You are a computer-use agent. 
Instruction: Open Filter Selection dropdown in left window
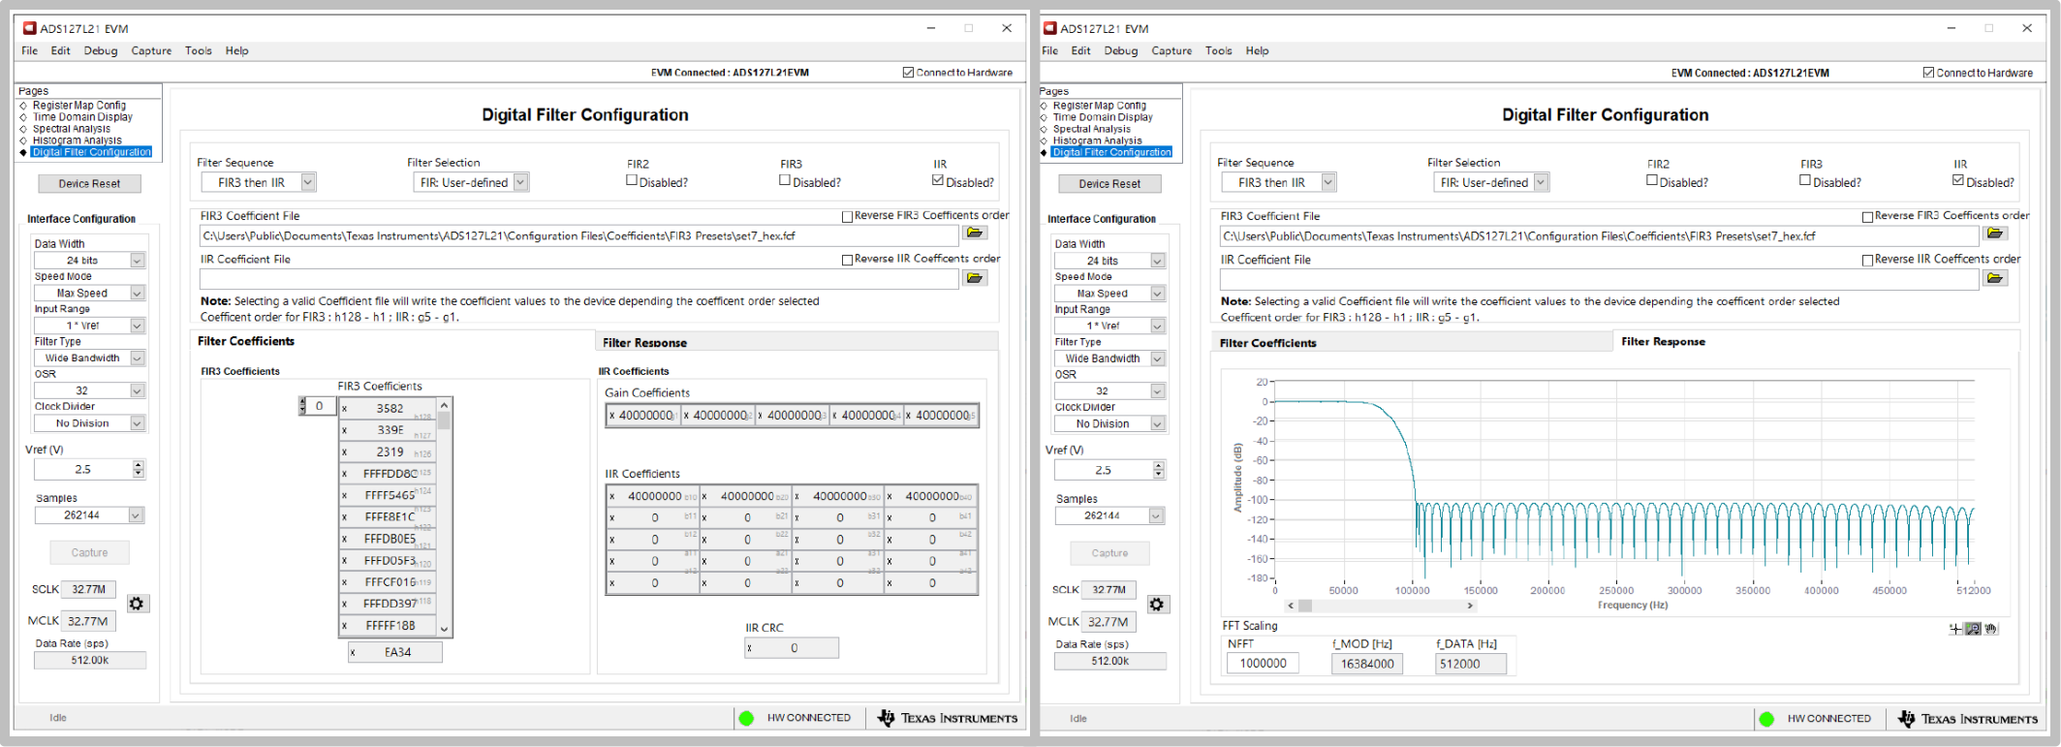(520, 182)
